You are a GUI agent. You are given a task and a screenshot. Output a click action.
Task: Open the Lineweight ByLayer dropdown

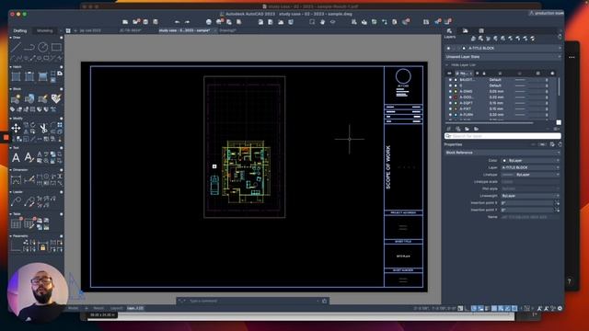pyautogui.click(x=530, y=196)
